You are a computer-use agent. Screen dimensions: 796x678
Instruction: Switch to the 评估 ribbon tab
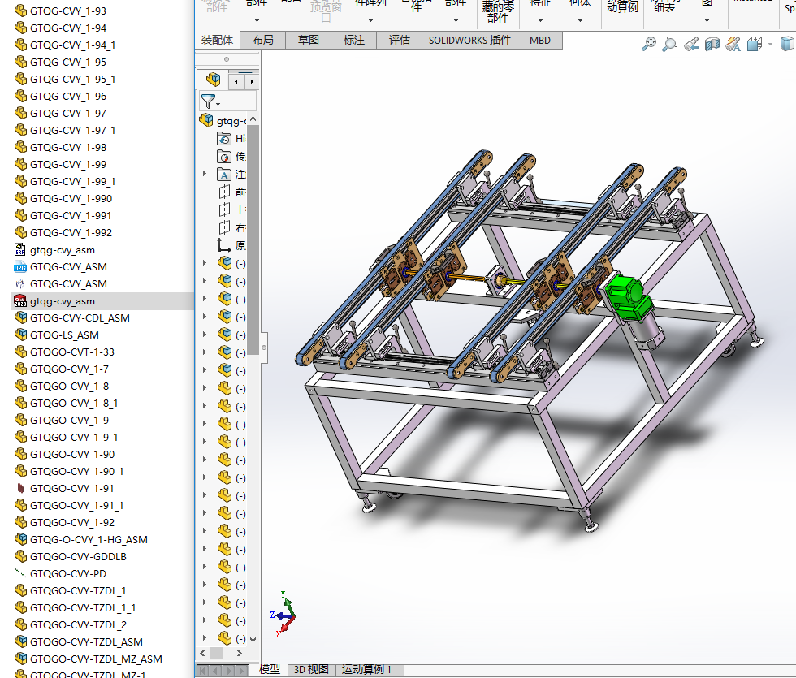tap(399, 40)
